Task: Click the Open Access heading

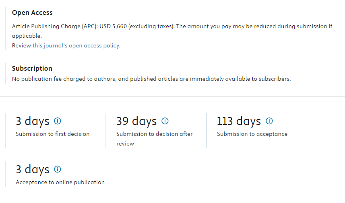Action: click(x=32, y=13)
